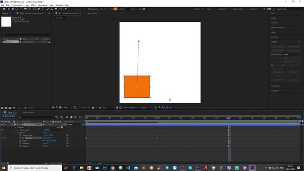Toggle the Shape Layer 1 visibility eye
The image size is (304, 171).
[x=2, y=124]
